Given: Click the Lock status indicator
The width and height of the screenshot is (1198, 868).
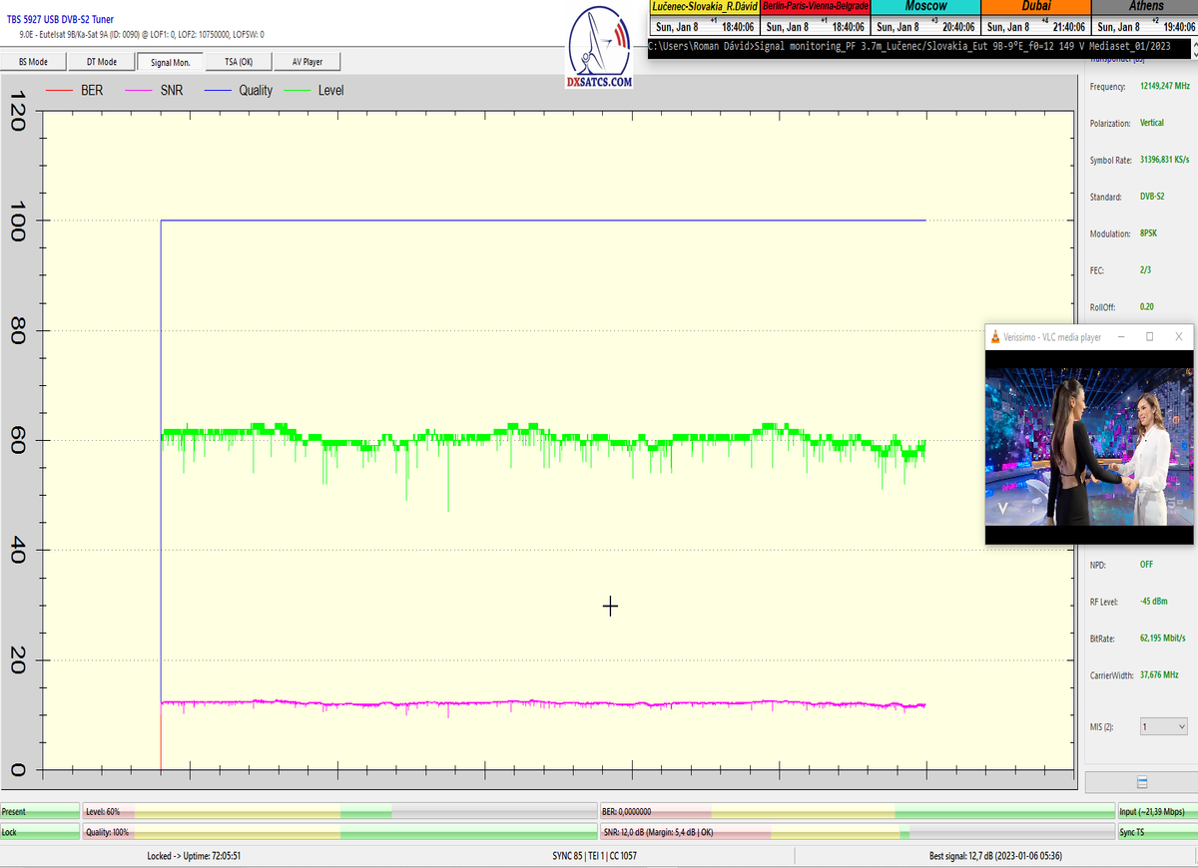Looking at the screenshot, I should pos(40,832).
